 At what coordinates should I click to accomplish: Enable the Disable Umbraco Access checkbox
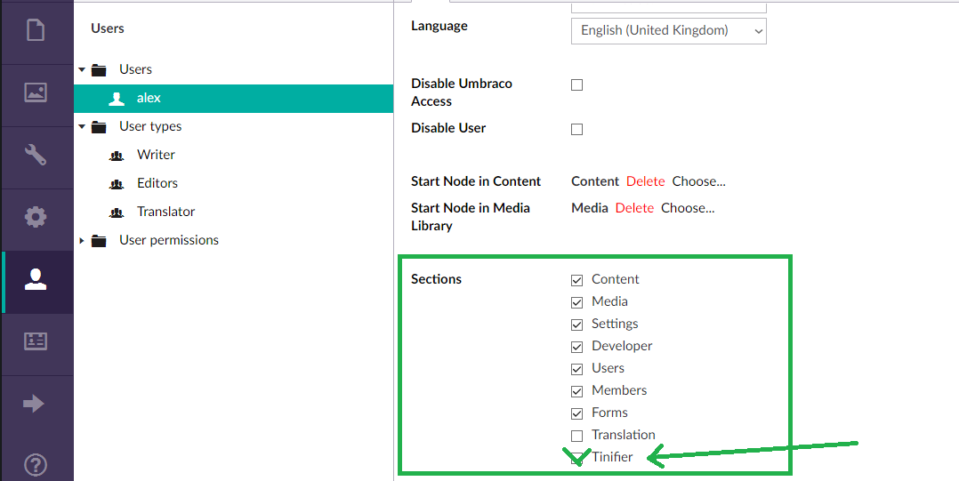point(576,85)
